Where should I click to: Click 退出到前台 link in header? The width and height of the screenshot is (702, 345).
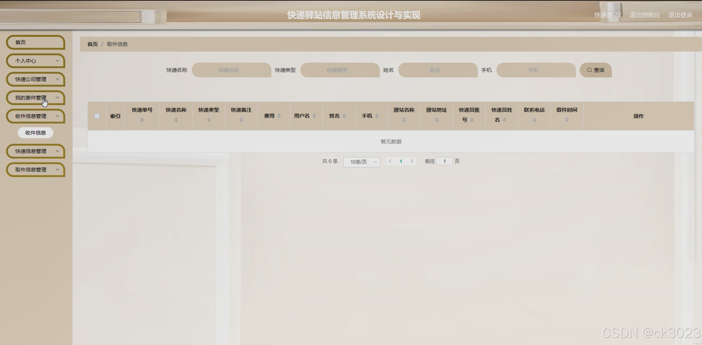tap(644, 15)
